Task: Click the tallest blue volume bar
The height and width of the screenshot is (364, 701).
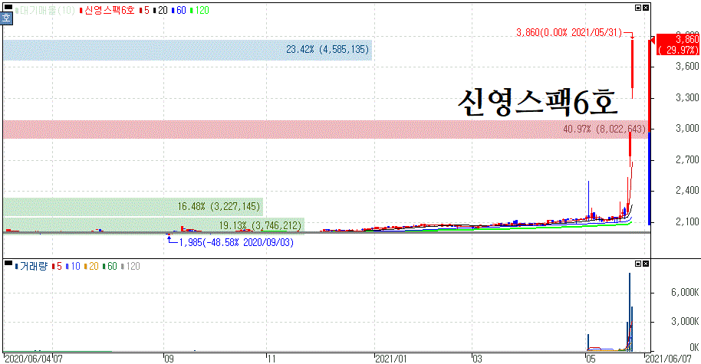Action: pyautogui.click(x=630, y=312)
